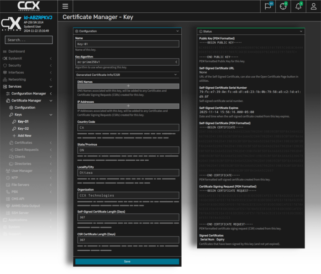Collapse the Services menu chevron

click(x=51, y=87)
